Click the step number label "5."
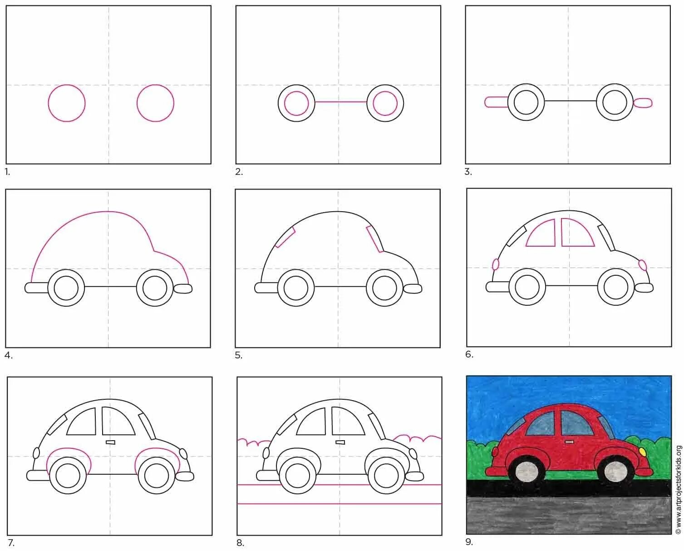This screenshot has width=684, height=551. click(238, 355)
